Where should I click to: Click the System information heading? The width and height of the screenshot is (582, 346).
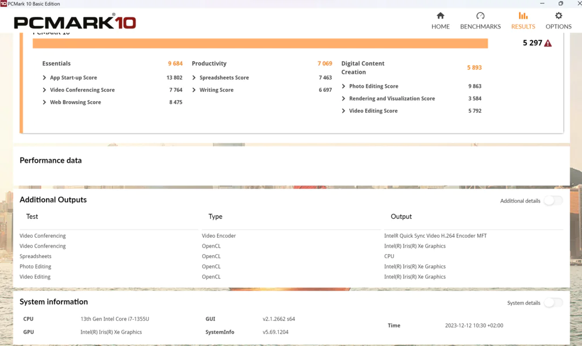tap(54, 301)
